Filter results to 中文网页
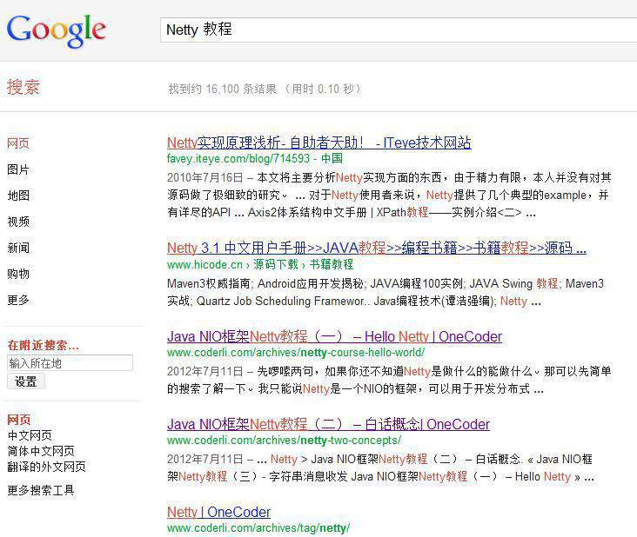The image size is (637, 537). point(30,435)
